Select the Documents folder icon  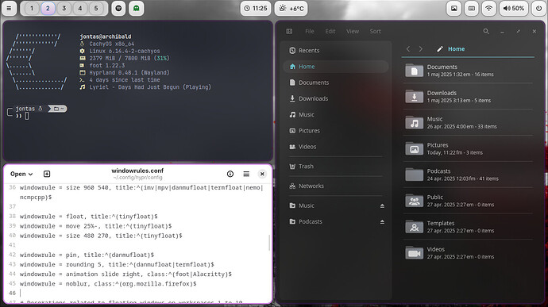414,70
